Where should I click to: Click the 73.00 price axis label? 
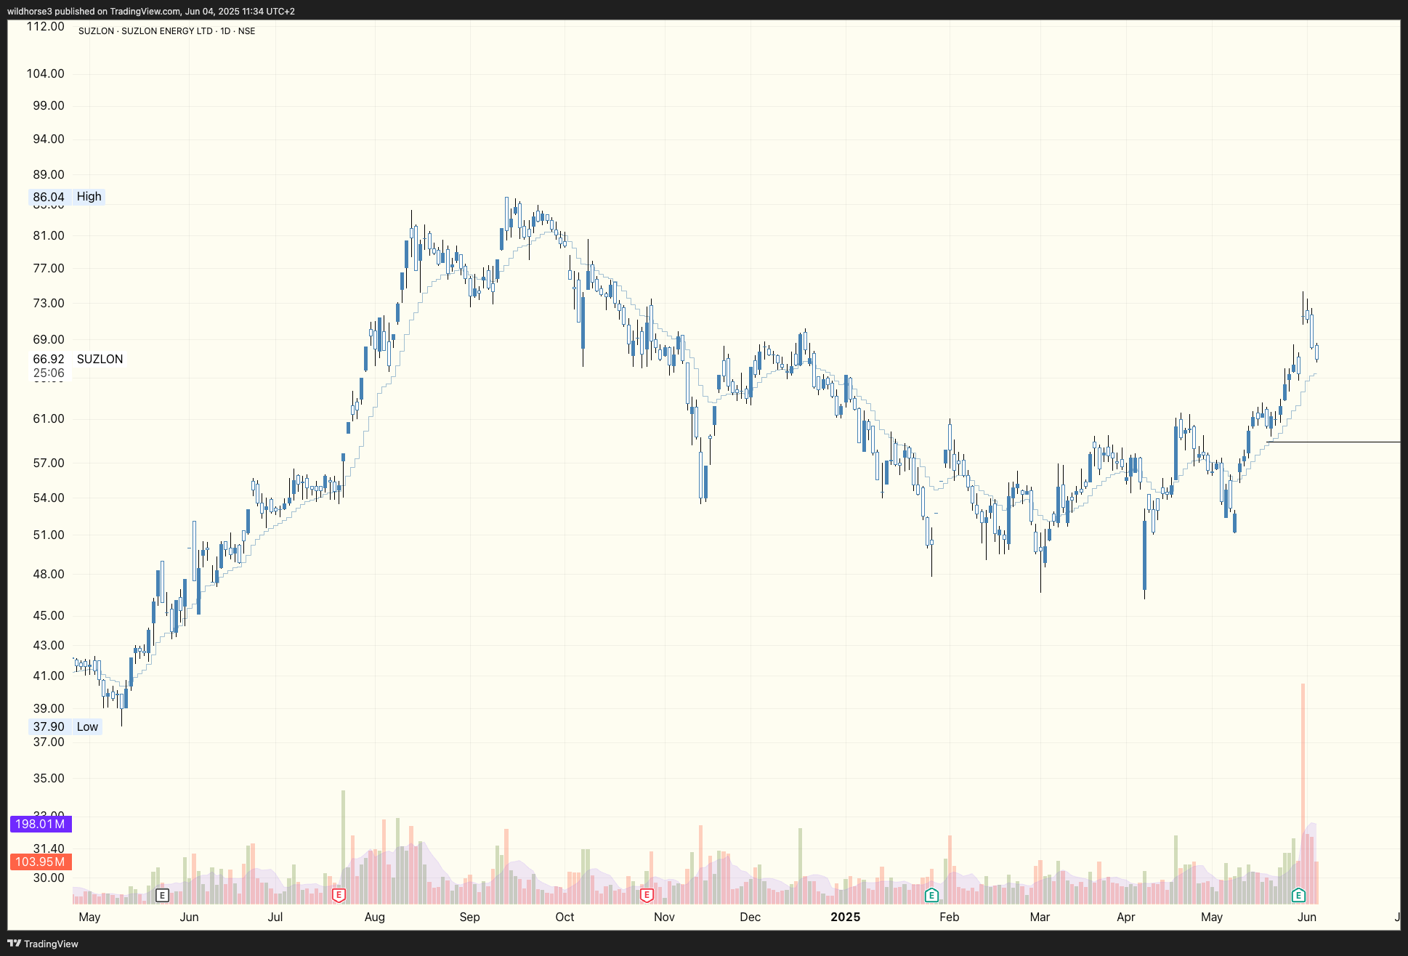[x=49, y=303]
